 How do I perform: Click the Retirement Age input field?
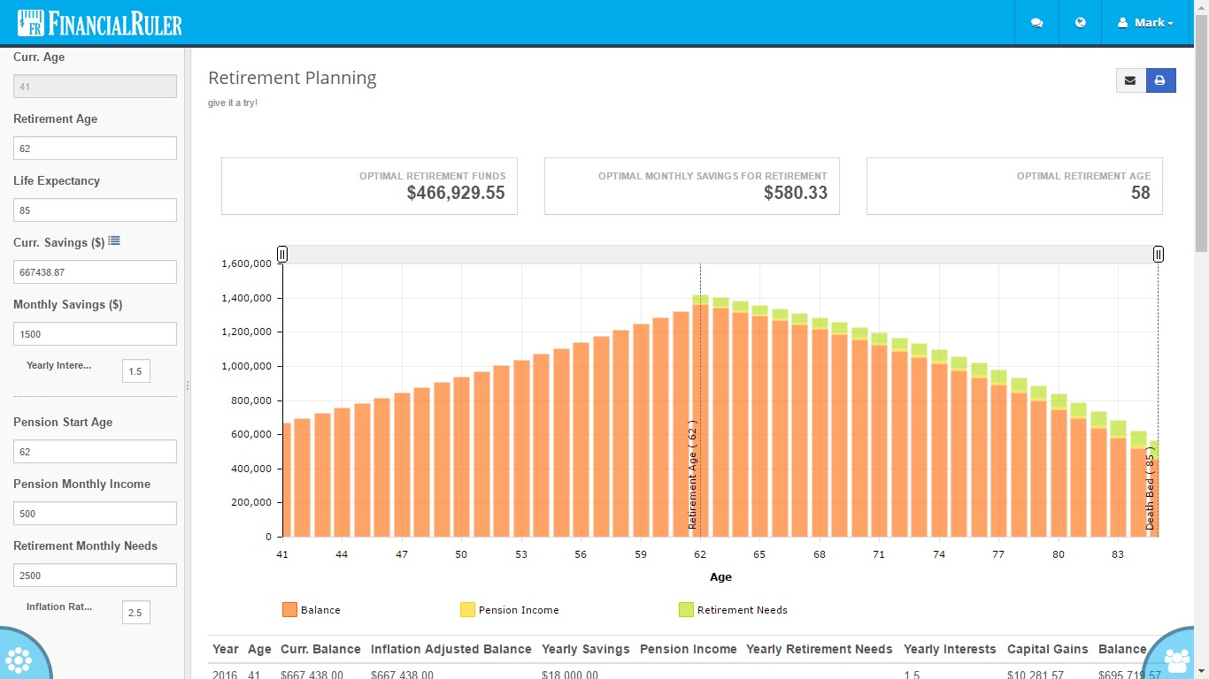pos(95,149)
